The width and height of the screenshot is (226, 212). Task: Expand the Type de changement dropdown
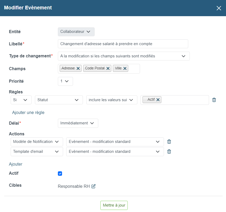(x=124, y=56)
